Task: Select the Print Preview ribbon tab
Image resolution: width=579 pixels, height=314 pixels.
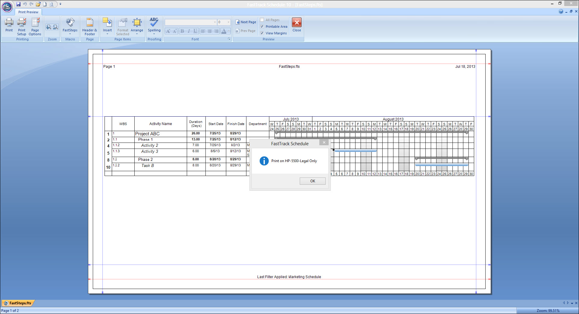Action: pyautogui.click(x=28, y=12)
